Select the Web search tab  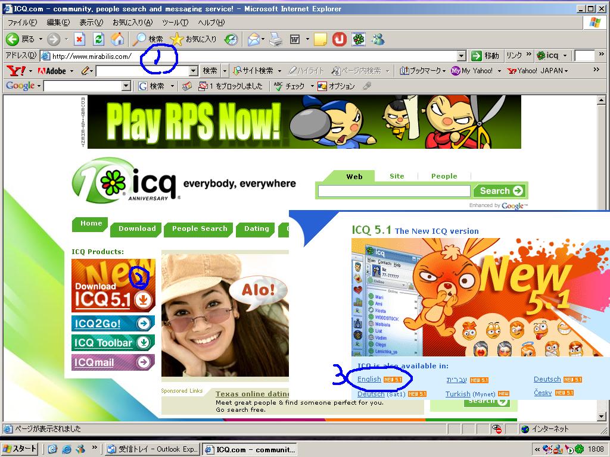pyautogui.click(x=354, y=176)
